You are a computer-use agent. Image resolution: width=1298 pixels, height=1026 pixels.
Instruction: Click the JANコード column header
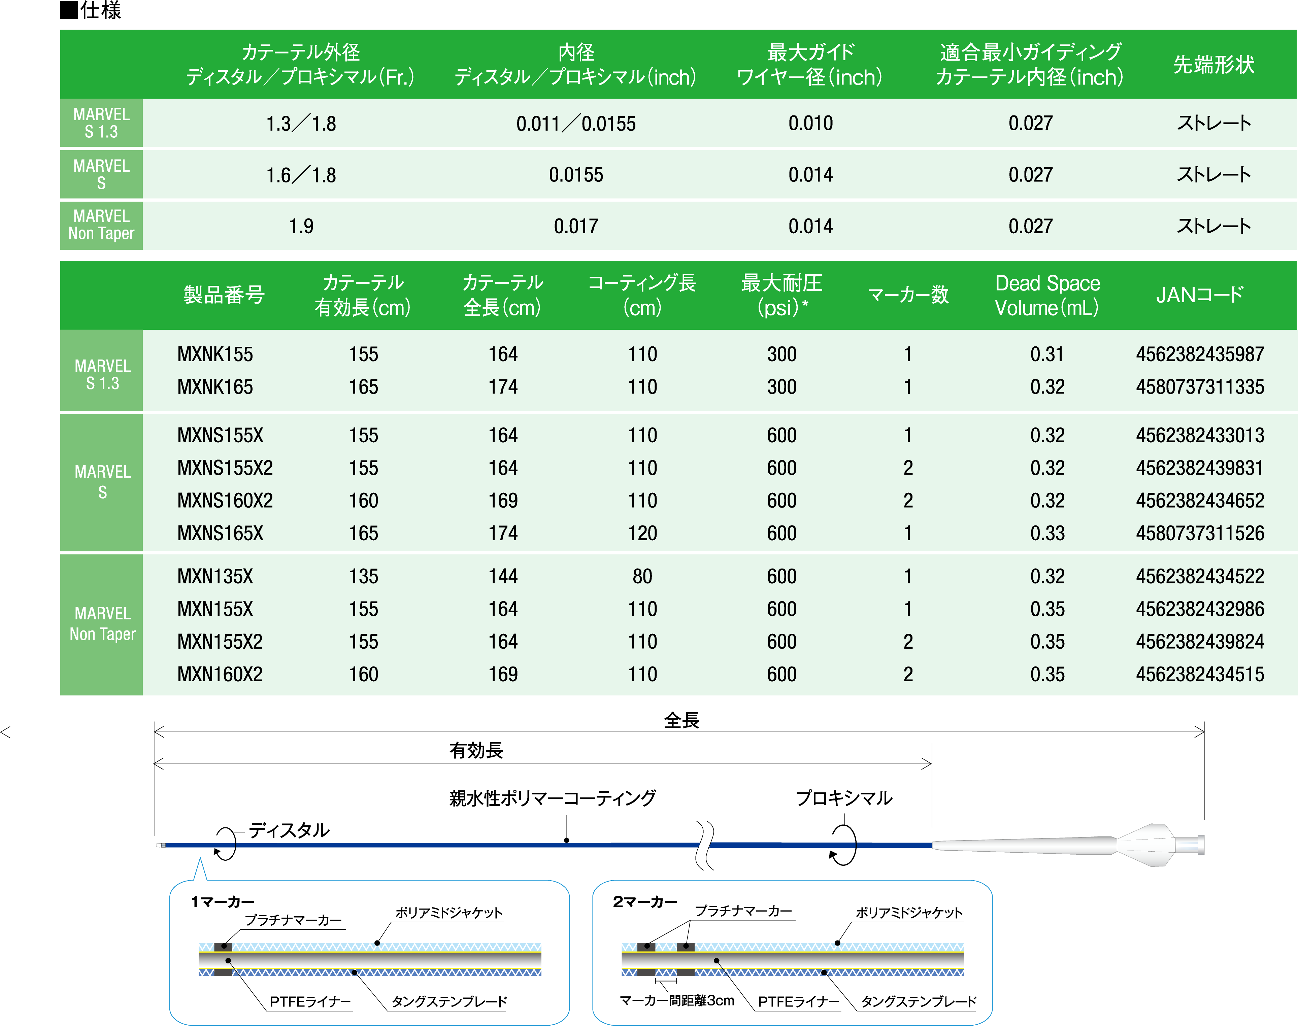click(1199, 295)
